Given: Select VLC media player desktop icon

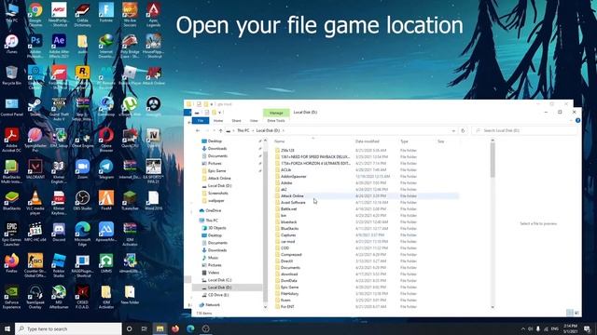Looking at the screenshot, I should (35, 203).
